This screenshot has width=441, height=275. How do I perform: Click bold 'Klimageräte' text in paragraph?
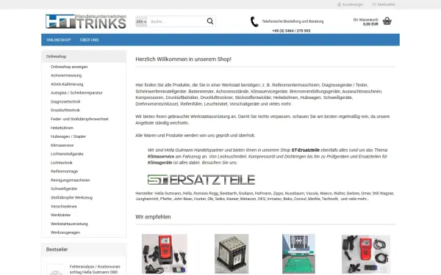[x=159, y=163]
